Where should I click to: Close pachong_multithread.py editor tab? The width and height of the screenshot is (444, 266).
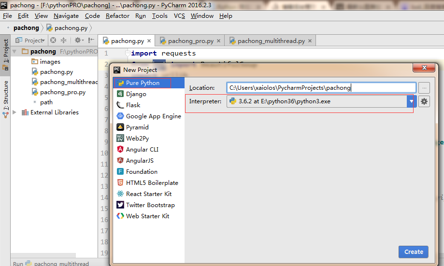[x=310, y=41]
